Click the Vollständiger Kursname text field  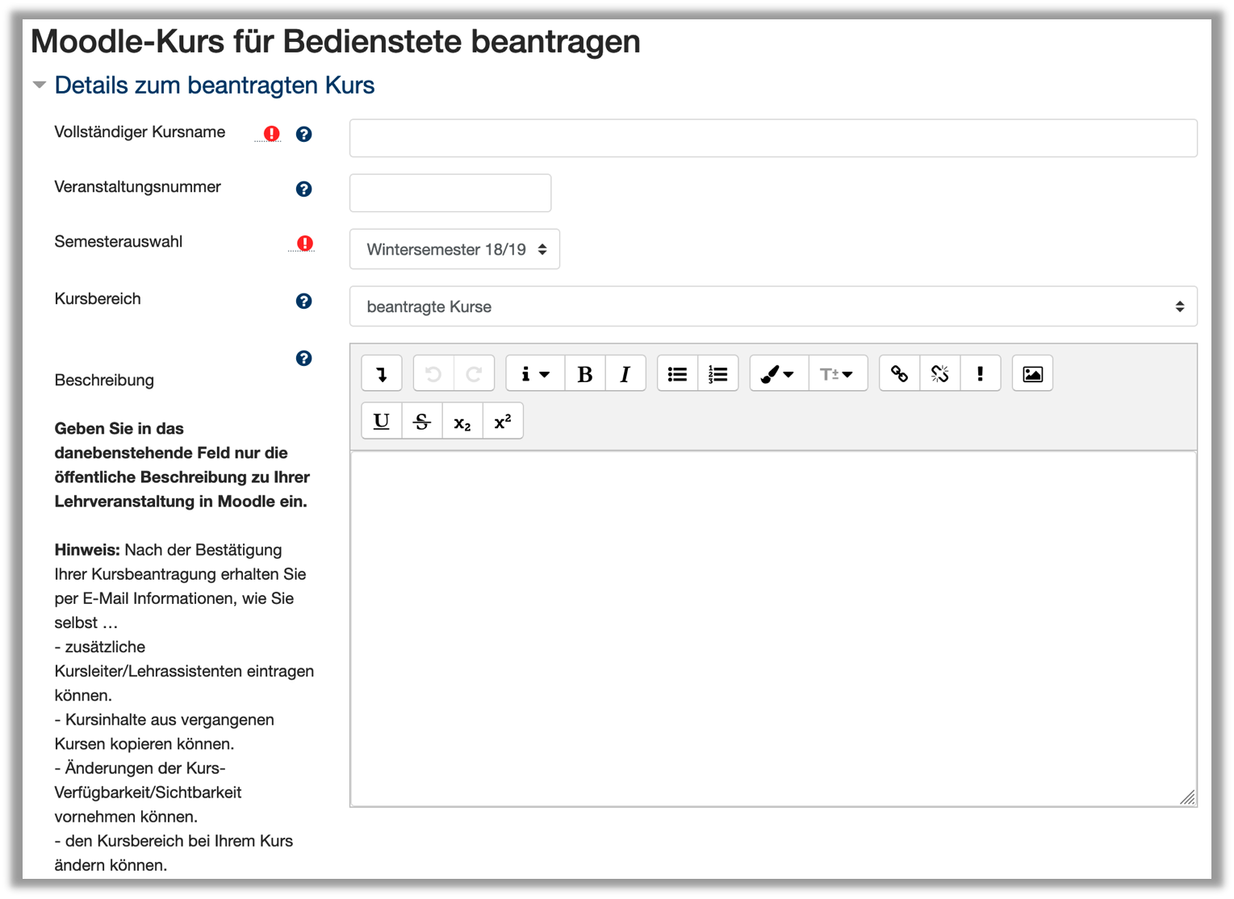(772, 139)
